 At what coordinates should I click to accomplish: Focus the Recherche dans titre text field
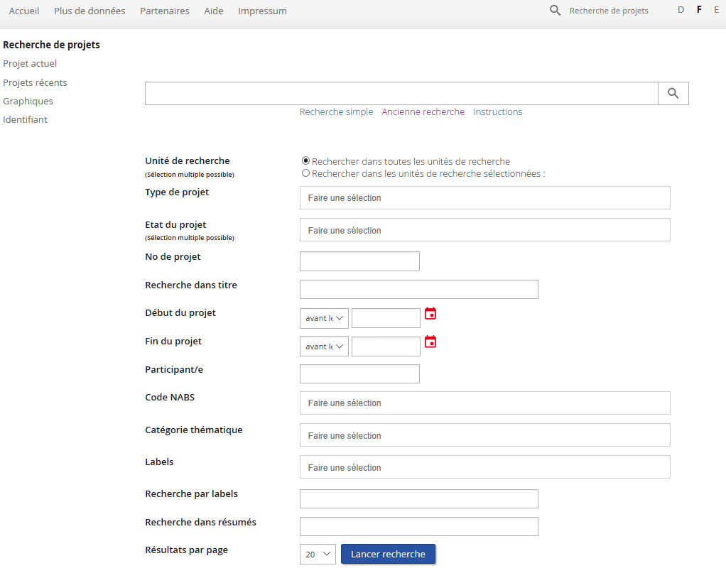tap(418, 290)
